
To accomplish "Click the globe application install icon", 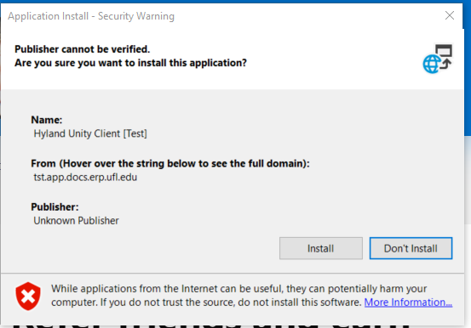I will pyautogui.click(x=432, y=64).
